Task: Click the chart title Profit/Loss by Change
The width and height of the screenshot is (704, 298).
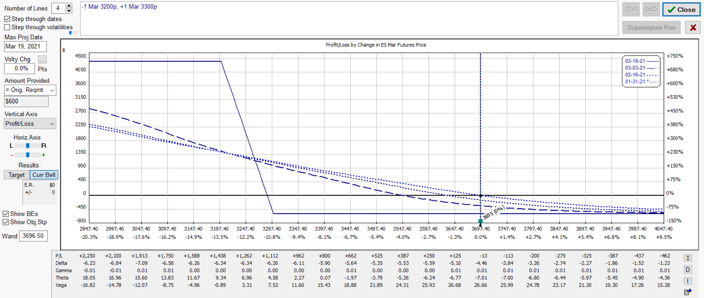Action: coord(376,45)
